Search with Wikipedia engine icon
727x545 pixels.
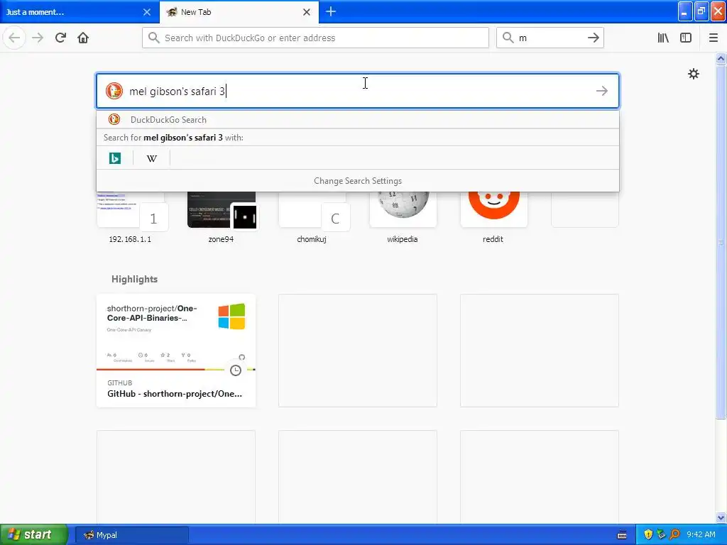pos(152,158)
